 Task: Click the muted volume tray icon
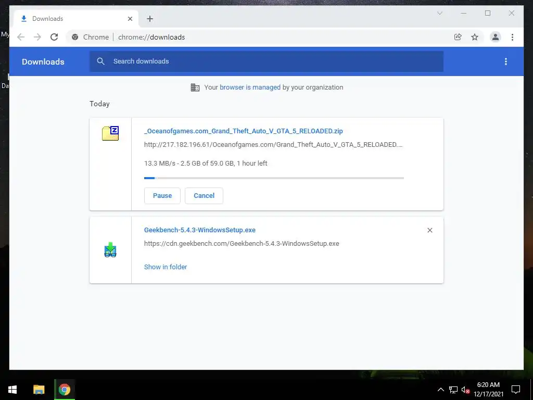pos(465,390)
